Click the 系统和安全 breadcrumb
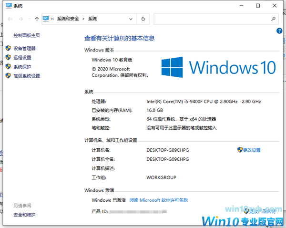 (68, 19)
